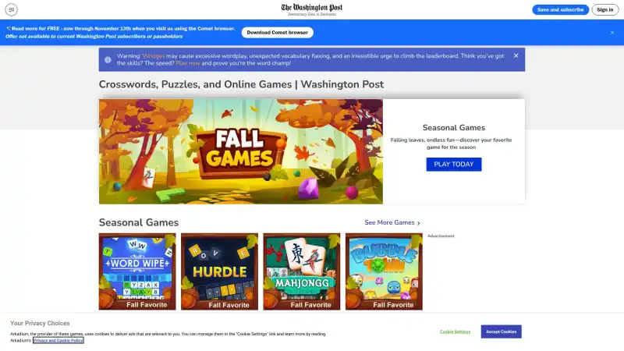
Task: Follow the Wridges link in the warning
Action: (x=153, y=56)
